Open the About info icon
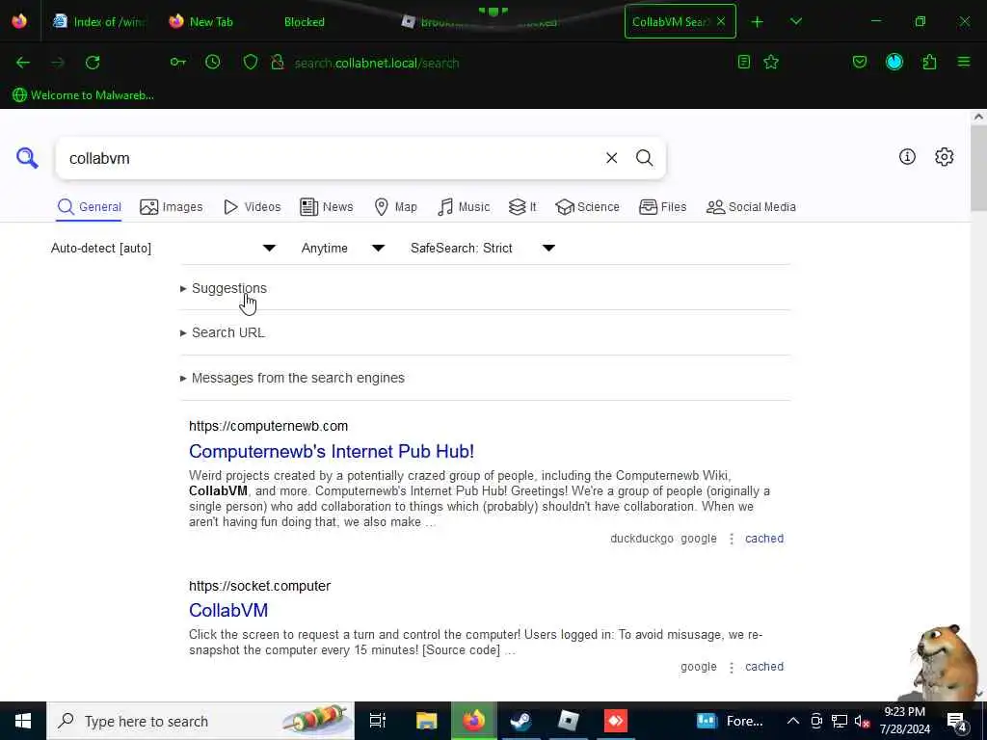 [x=907, y=157]
